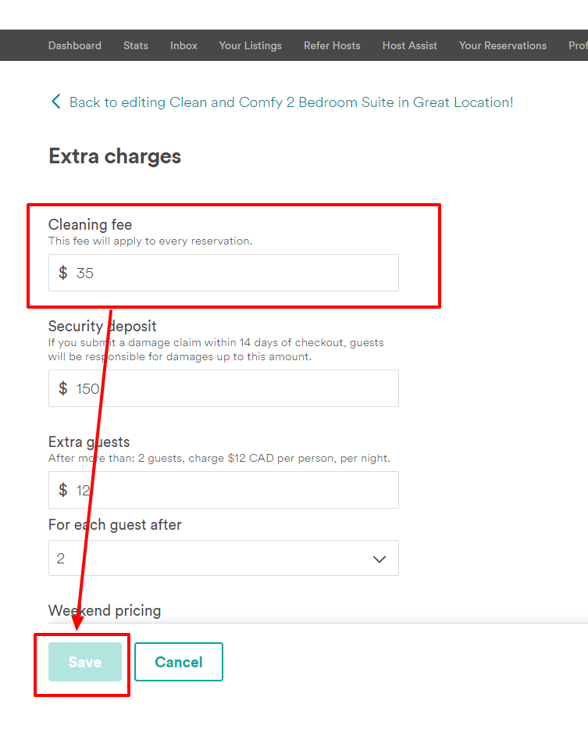This screenshot has height=747, width=588.
Task: Click the dollar sign in Extra guests field
Action: point(63,490)
